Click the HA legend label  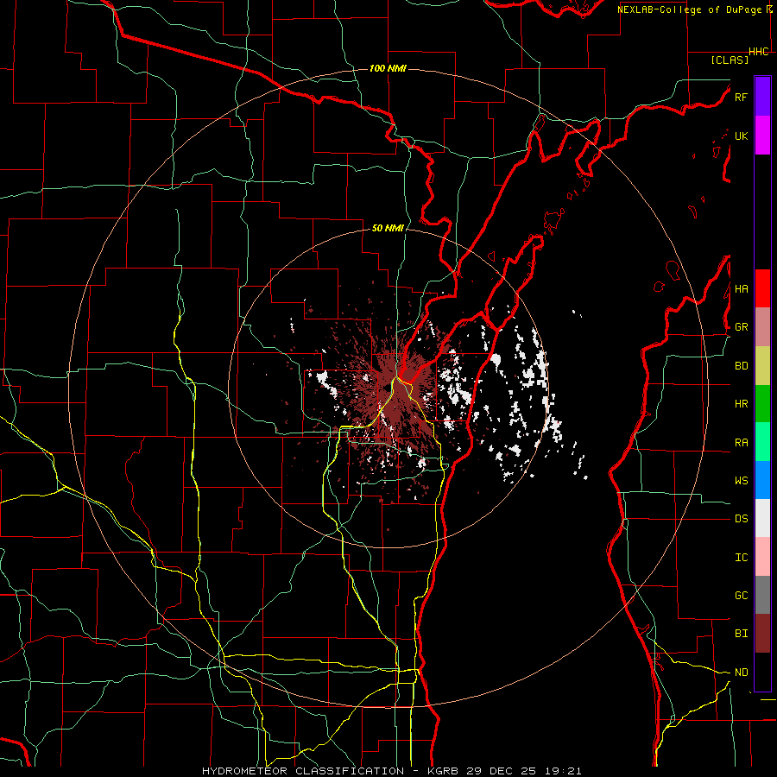pyautogui.click(x=741, y=289)
